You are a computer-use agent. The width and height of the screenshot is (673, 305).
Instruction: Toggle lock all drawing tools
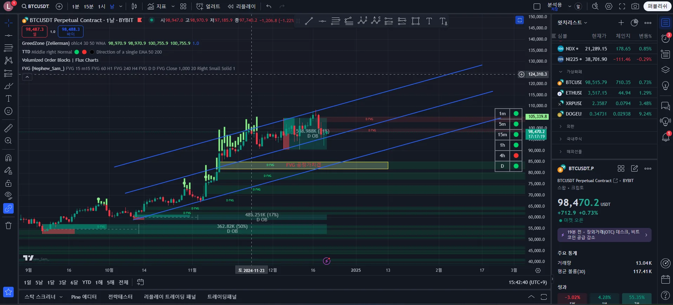(8, 183)
